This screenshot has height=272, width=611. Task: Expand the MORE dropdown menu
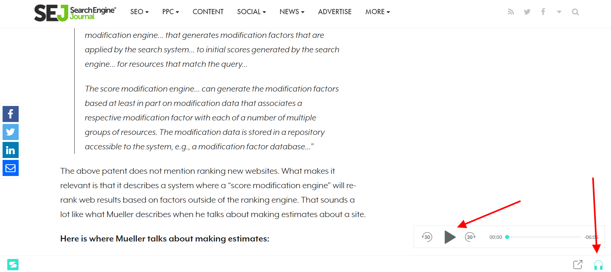click(x=378, y=12)
